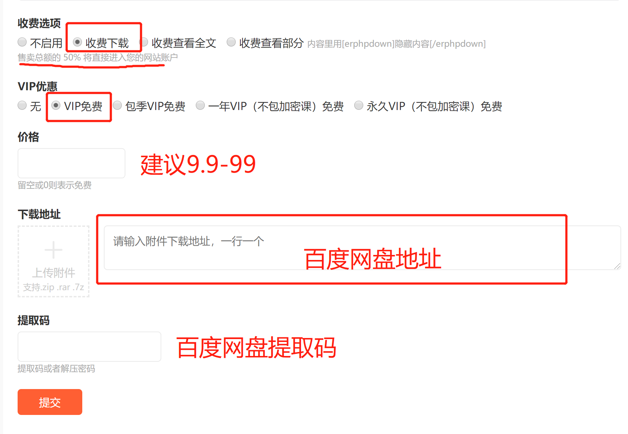Focus the 下载地址 textarea
This screenshot has width=628, height=434.
click(362, 248)
